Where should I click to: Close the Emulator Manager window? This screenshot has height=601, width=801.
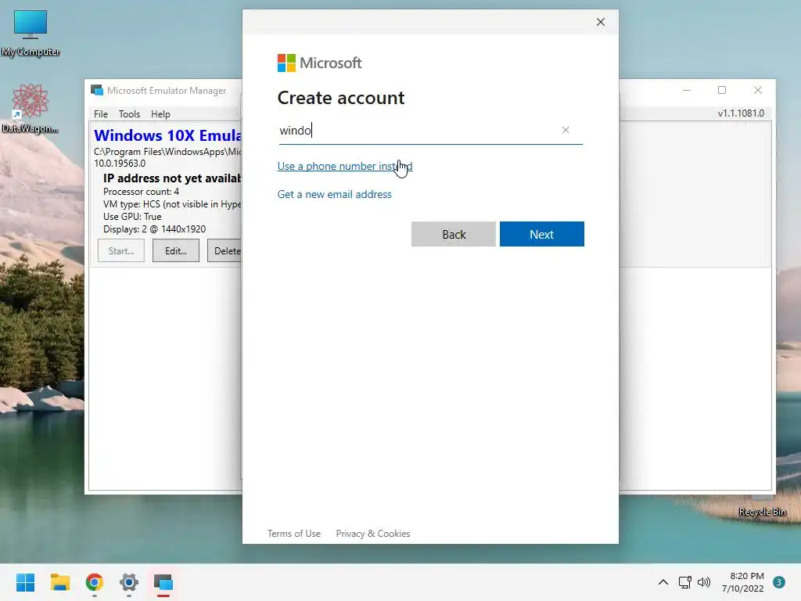(x=757, y=91)
